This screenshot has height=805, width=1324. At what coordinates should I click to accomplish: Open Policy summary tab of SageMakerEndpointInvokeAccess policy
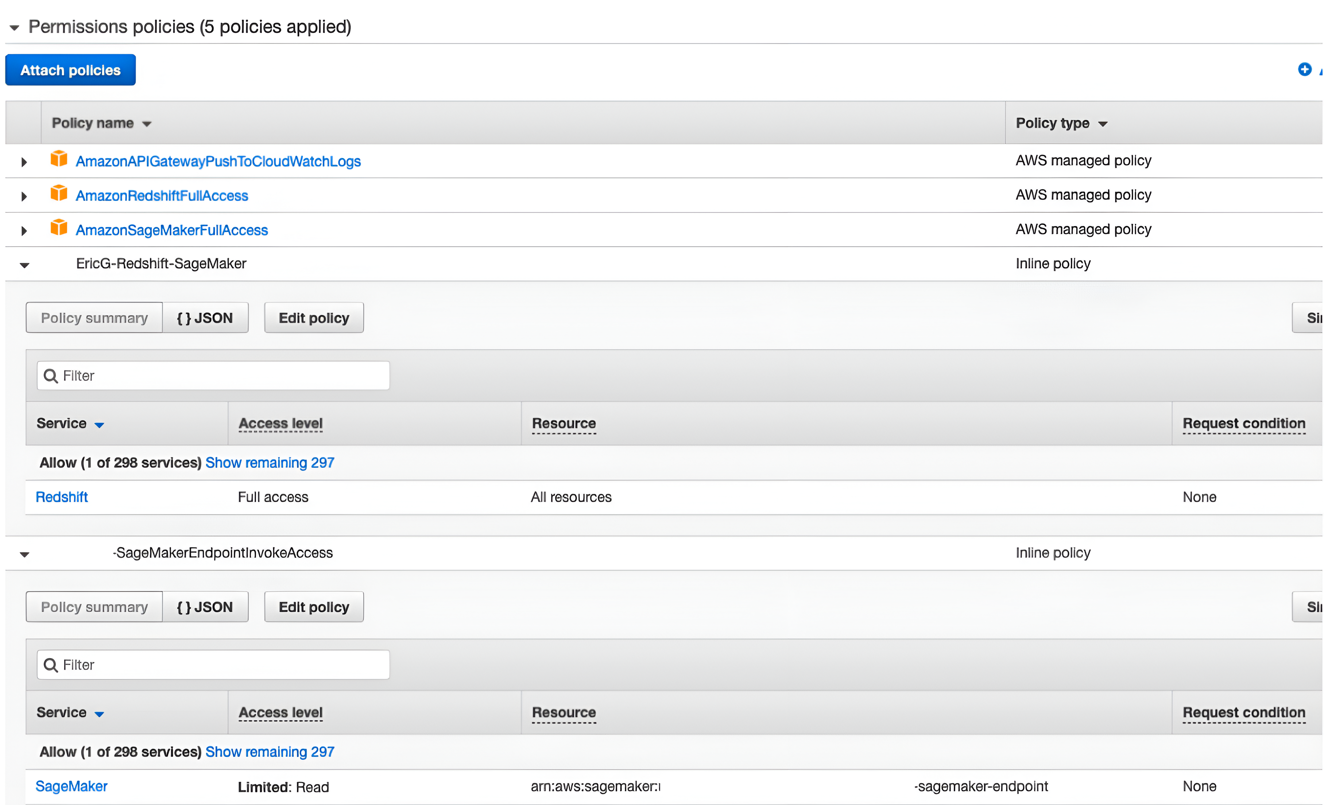[x=94, y=607]
